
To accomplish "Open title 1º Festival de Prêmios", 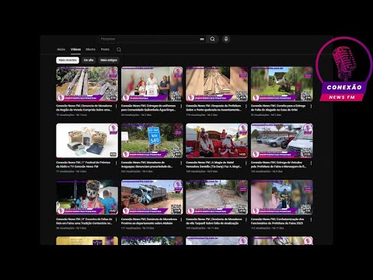I will [83, 164].
